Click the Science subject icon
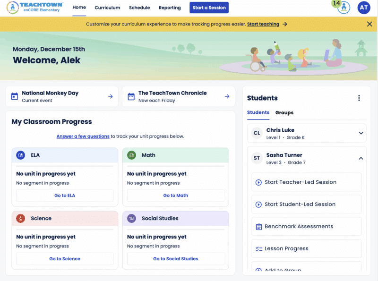Image resolution: width=378 pixels, height=281 pixels. tap(20, 218)
